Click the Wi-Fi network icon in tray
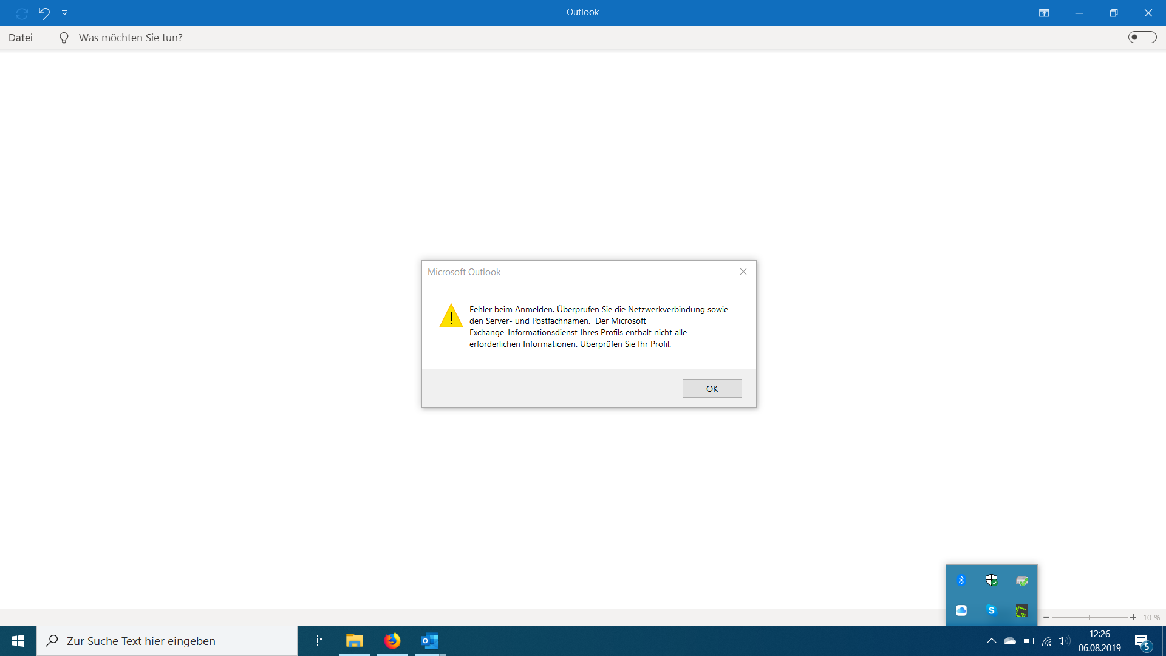Image resolution: width=1166 pixels, height=656 pixels. (1047, 641)
